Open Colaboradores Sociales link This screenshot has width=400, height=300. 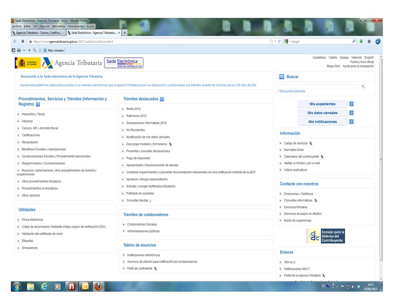point(142,225)
